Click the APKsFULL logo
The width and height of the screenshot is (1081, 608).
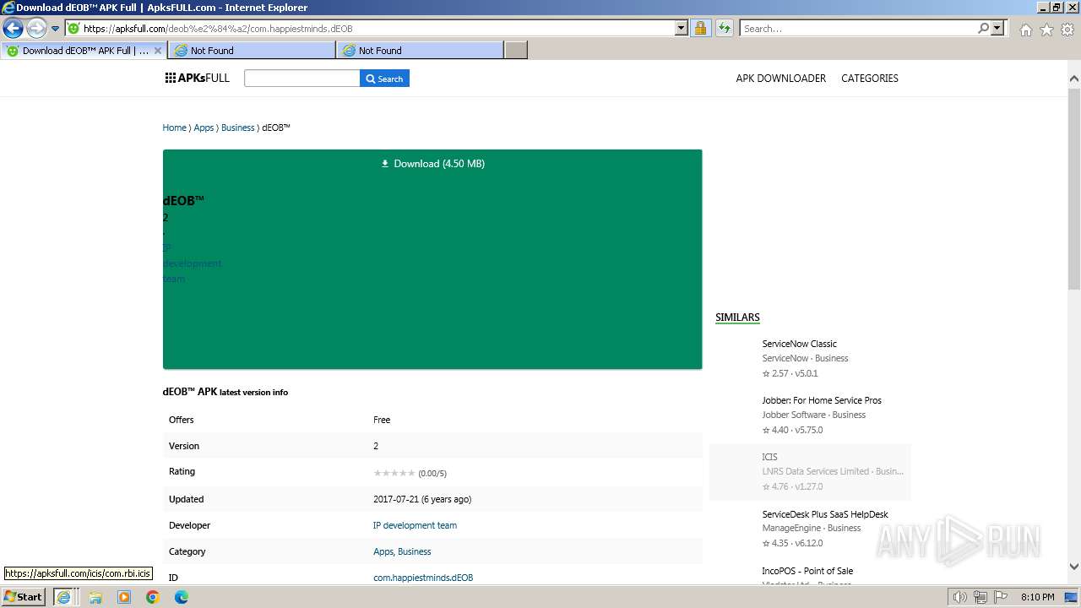point(198,78)
